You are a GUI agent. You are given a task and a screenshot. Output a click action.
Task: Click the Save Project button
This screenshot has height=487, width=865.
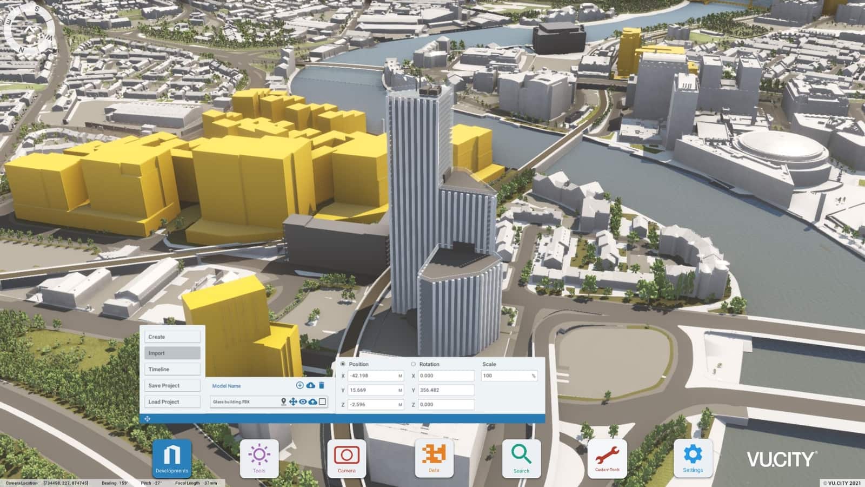[172, 385]
